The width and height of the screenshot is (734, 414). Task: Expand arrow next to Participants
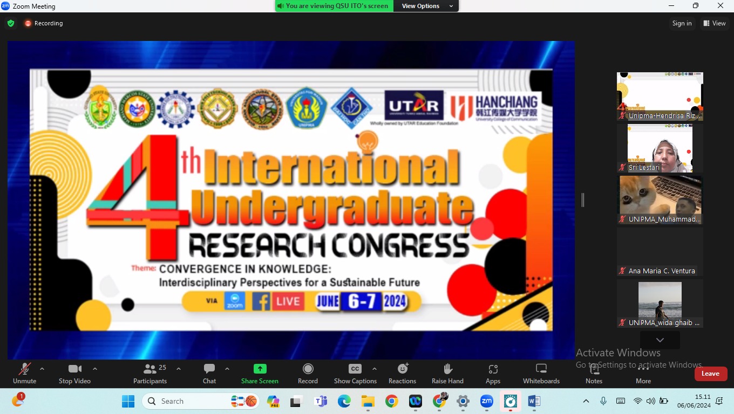coord(179,369)
